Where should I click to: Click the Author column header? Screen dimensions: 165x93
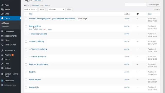[x=127, y=14]
